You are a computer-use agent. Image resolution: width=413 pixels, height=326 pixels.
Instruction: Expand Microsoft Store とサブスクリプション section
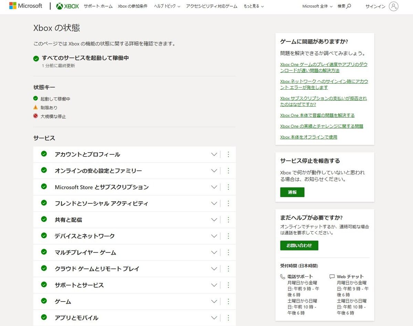point(214,187)
